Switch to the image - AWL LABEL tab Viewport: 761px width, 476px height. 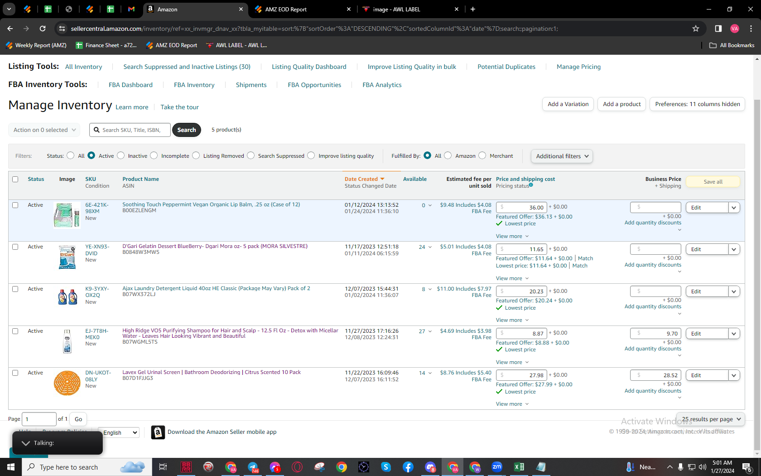tap(411, 9)
